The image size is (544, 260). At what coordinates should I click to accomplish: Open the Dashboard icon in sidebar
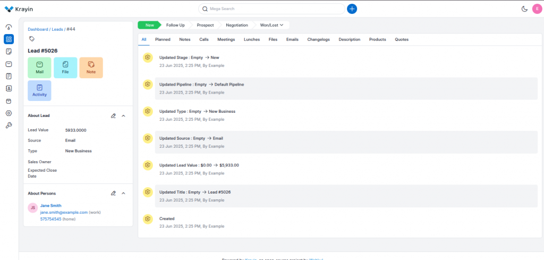tap(9, 27)
